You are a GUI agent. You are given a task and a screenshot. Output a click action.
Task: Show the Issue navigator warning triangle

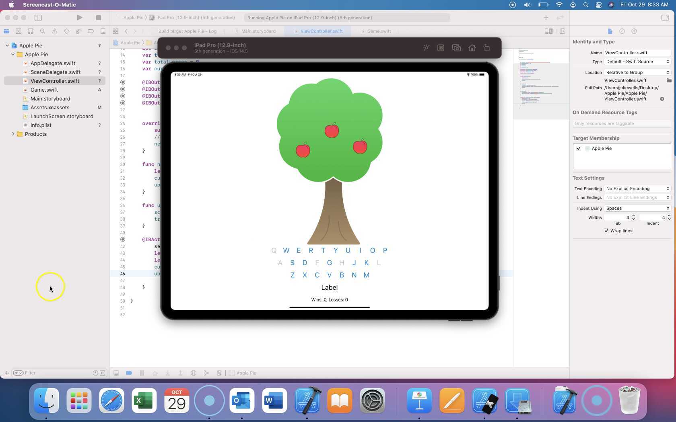pyautogui.click(x=55, y=31)
